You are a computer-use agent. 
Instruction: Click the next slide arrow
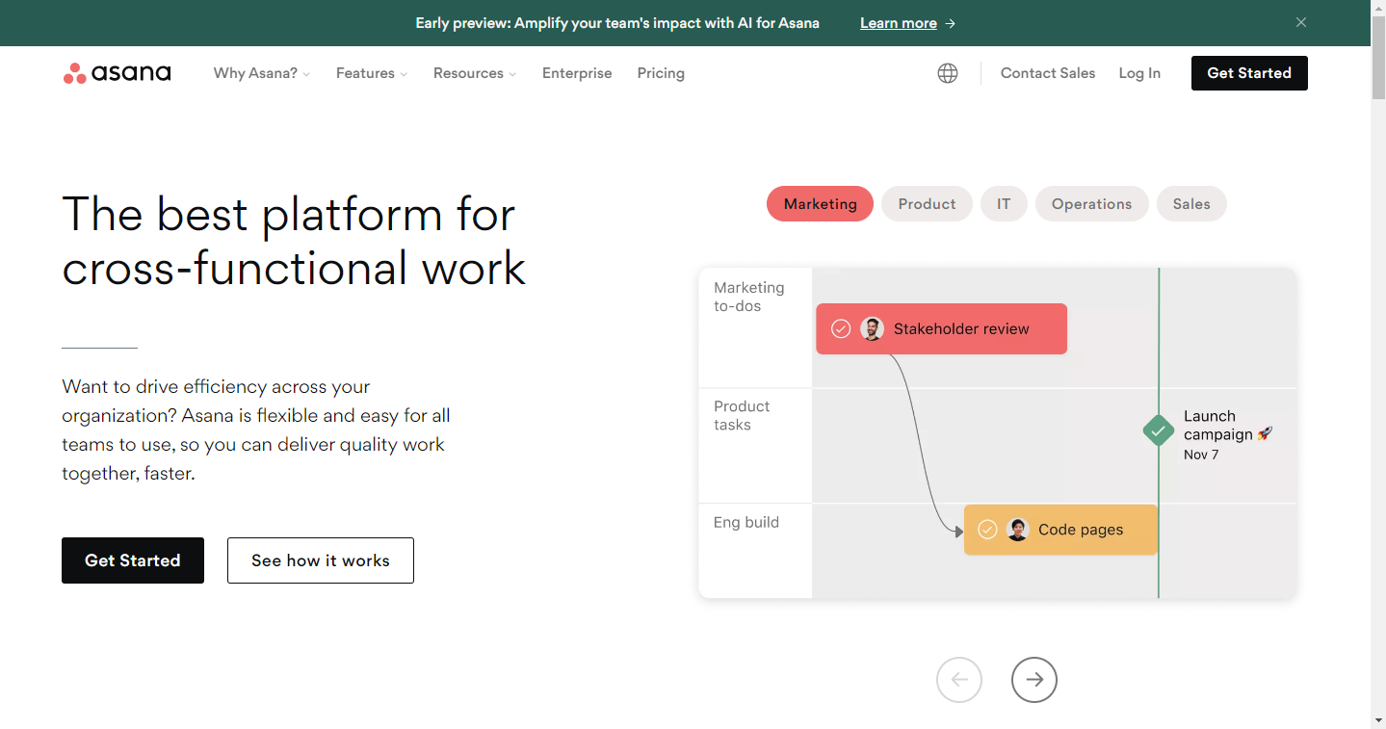click(1034, 680)
